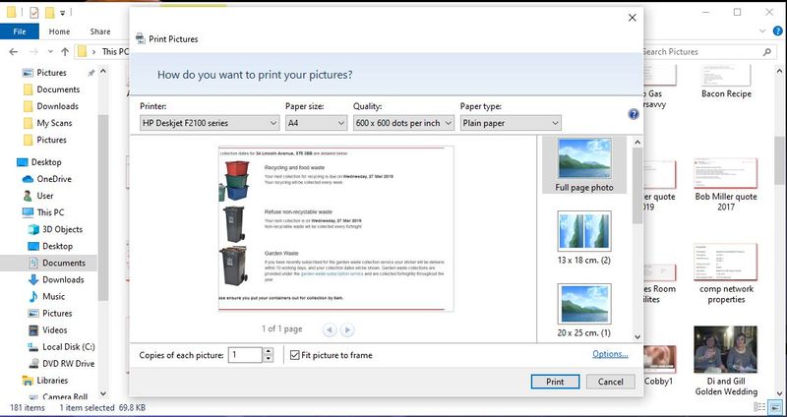Open 3D Objects in navigation pane
Viewport: 787px width, 417px height.
(27, 229)
